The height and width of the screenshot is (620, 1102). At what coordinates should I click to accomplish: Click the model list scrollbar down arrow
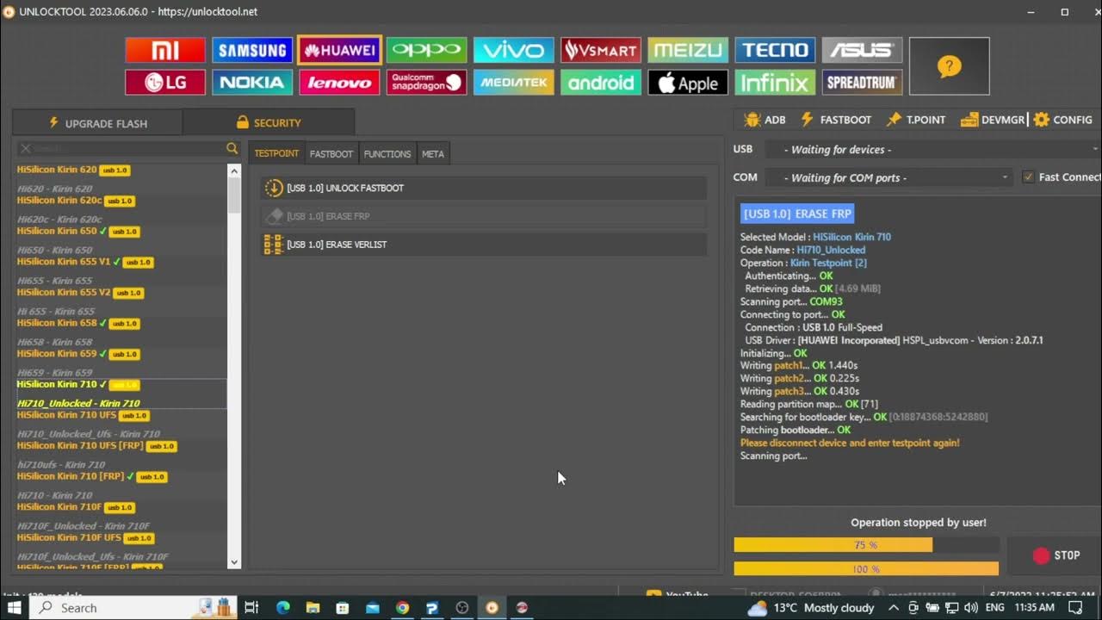234,562
